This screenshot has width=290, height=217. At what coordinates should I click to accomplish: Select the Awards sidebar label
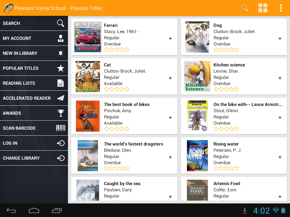(x=12, y=113)
